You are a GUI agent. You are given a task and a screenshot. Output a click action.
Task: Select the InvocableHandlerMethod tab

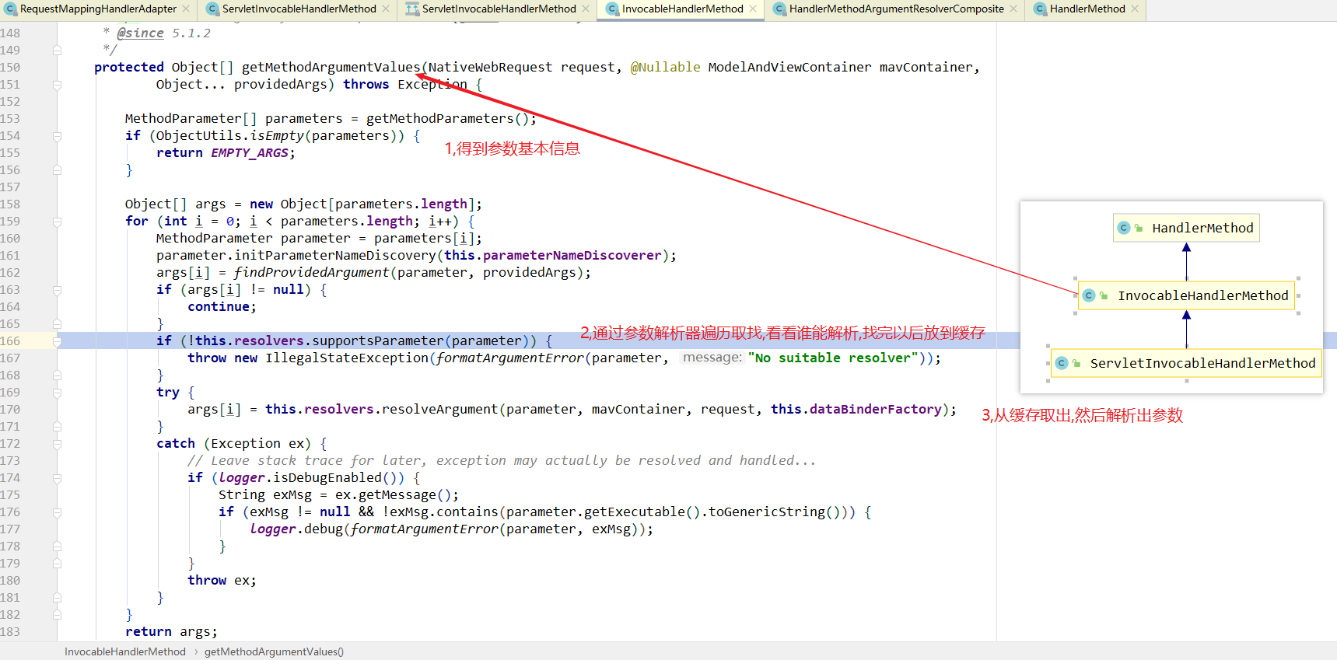(x=682, y=9)
